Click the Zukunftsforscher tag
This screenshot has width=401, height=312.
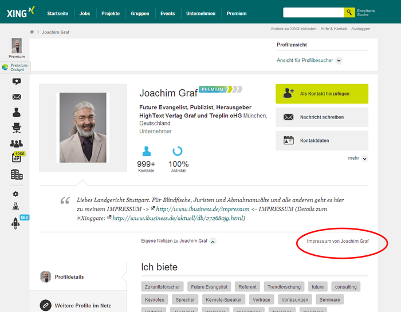coord(162,287)
